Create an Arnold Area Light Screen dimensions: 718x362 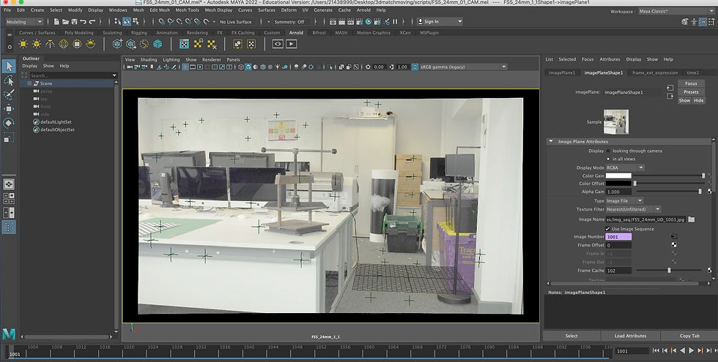click(x=23, y=44)
